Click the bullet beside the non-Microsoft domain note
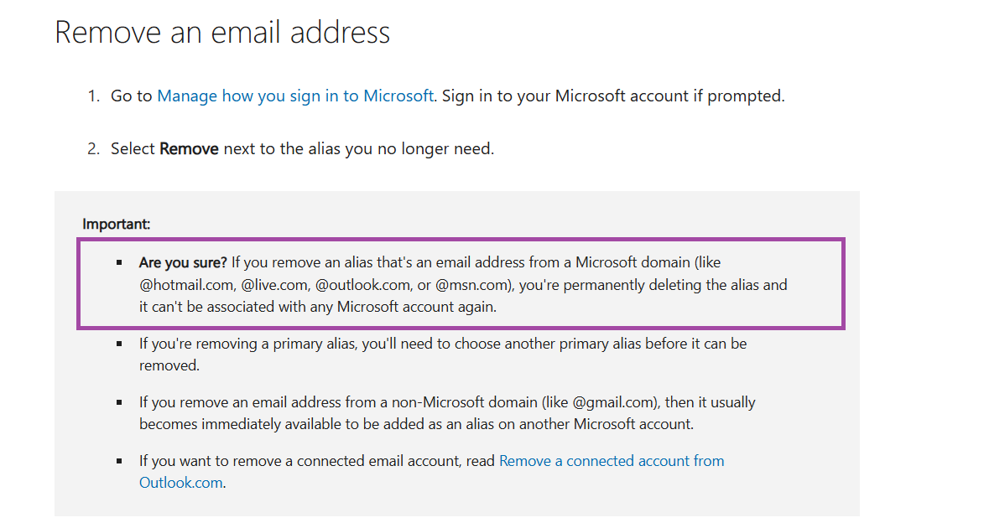The width and height of the screenshot is (984, 528). click(120, 402)
